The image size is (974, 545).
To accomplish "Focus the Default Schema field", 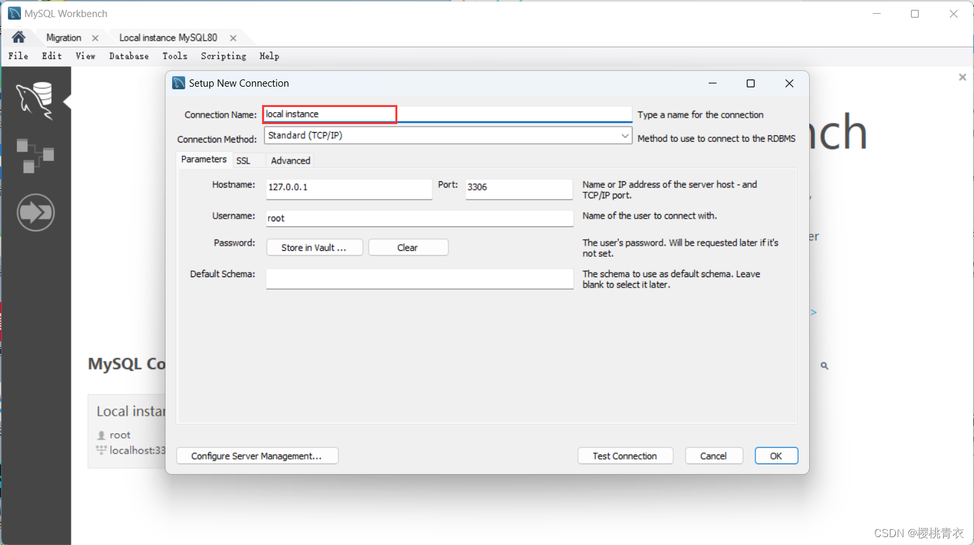I will pyautogui.click(x=420, y=278).
